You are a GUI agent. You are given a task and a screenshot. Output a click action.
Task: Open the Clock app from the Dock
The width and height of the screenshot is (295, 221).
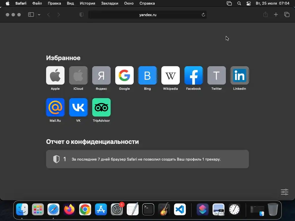234,209
